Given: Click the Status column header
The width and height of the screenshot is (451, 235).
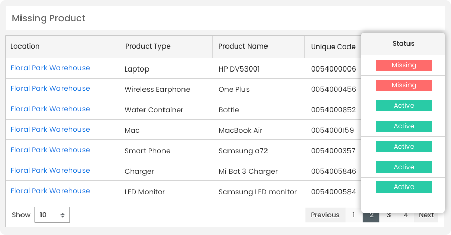Looking at the screenshot, I should pos(403,44).
